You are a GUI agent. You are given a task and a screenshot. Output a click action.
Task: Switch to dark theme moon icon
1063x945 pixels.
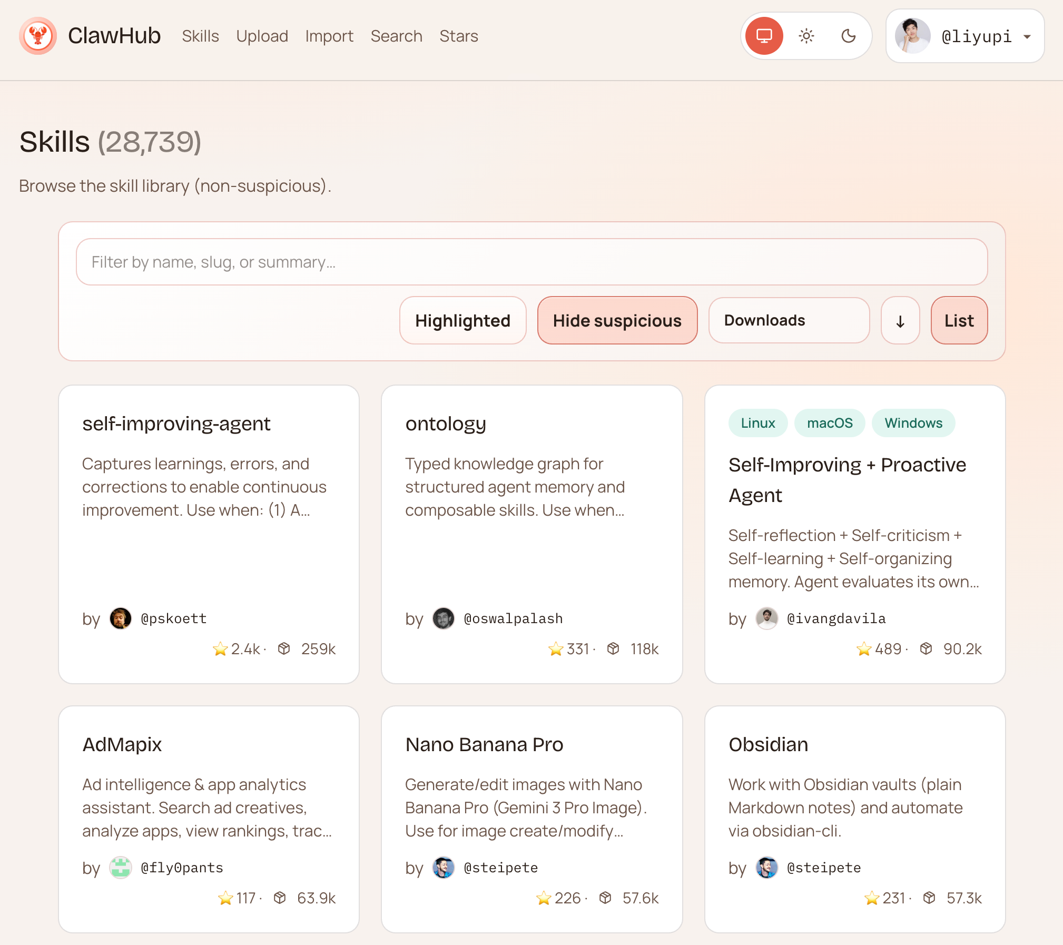[x=848, y=36]
